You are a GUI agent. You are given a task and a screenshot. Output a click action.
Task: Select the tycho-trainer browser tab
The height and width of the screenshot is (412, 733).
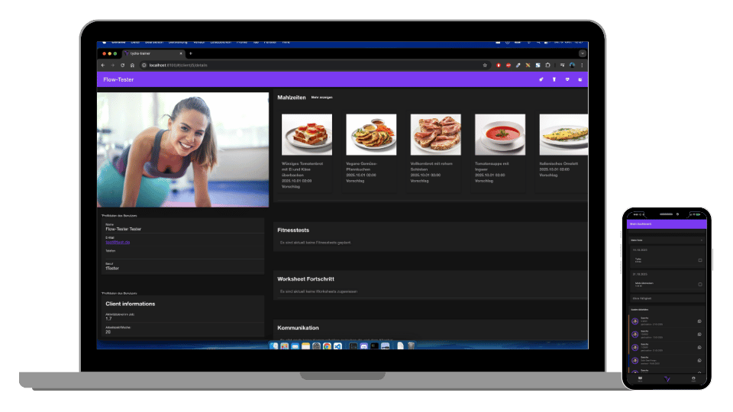(x=153, y=53)
